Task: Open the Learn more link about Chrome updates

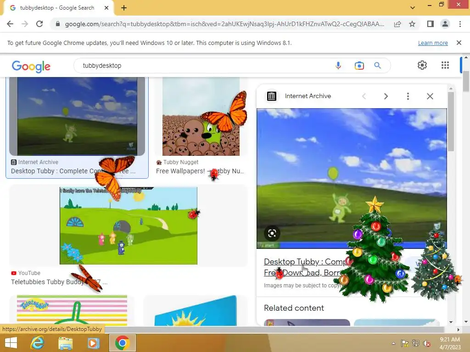Action: click(433, 43)
